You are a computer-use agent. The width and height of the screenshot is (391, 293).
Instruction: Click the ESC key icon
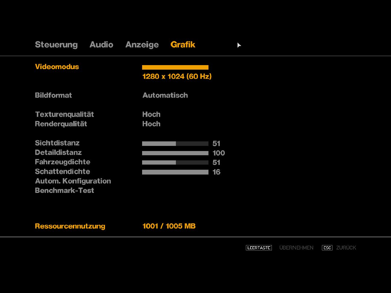coord(327,248)
